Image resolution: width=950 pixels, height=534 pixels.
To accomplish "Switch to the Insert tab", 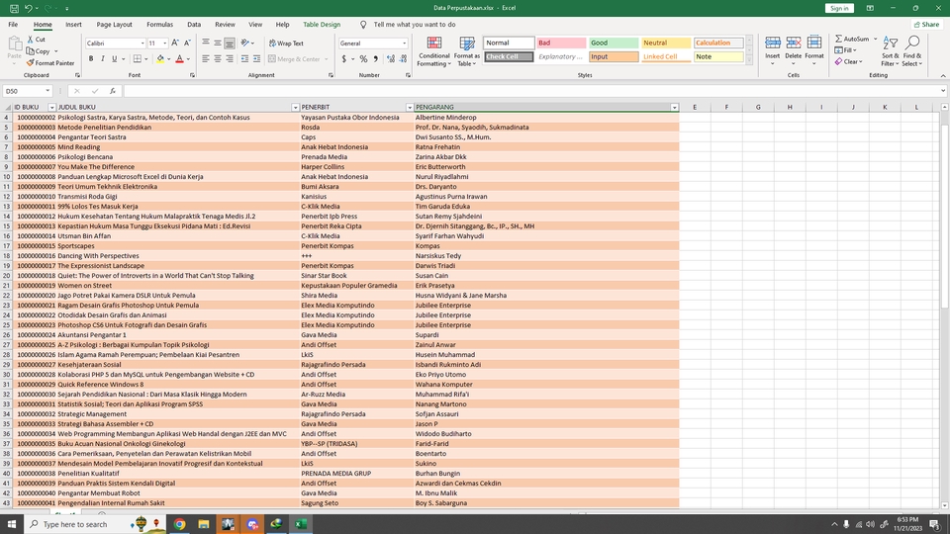I will tap(73, 25).
